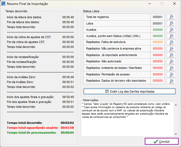View icon for Aceitos sem Status (cStat)

171,36
